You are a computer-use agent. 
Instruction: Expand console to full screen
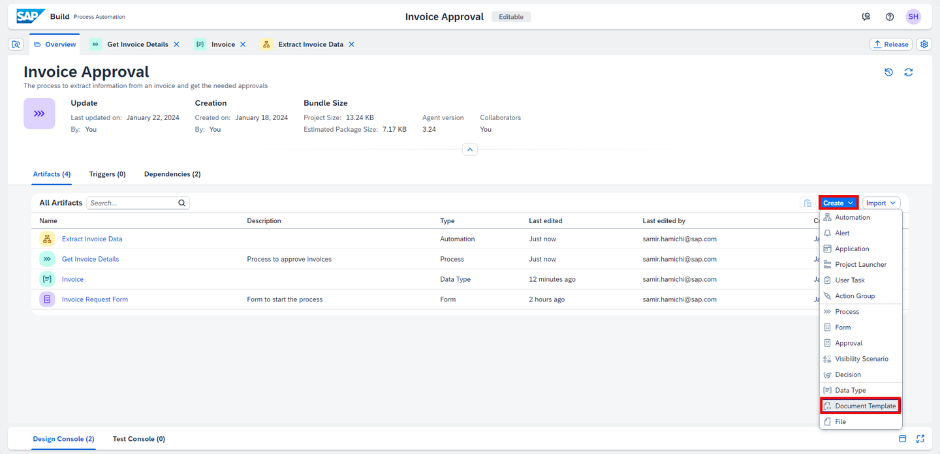click(921, 439)
